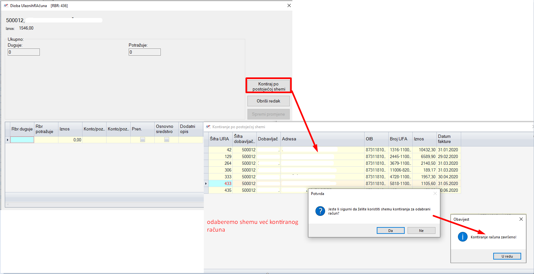Click the blue question mark icon
The width and height of the screenshot is (534, 274).
(320, 211)
